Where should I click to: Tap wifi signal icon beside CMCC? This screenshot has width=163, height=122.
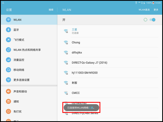click(66, 93)
